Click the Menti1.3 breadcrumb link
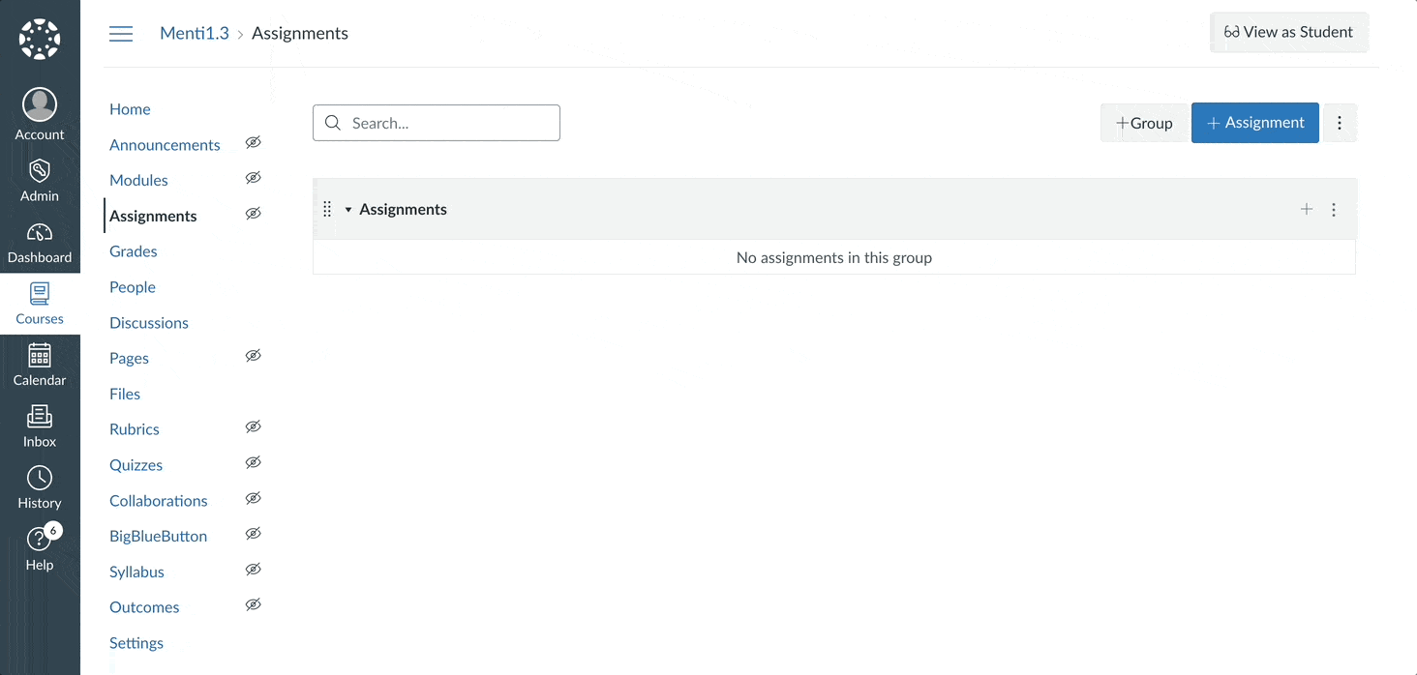Image resolution: width=1417 pixels, height=675 pixels. click(x=195, y=33)
